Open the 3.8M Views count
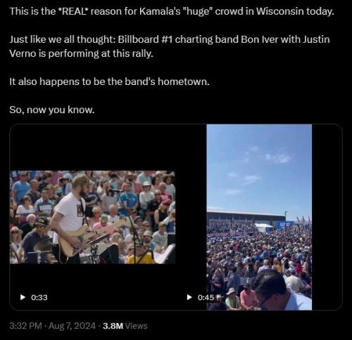The image size is (352, 340). tap(125, 326)
